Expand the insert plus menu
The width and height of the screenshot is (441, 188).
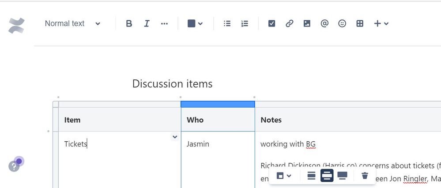[381, 23]
